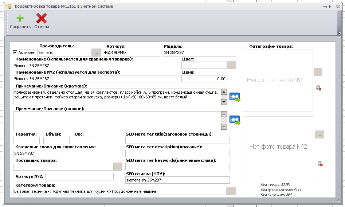This screenshot has height=207, width=345.
Task: Maximize the Корректировка товара window
Action: point(331,7)
